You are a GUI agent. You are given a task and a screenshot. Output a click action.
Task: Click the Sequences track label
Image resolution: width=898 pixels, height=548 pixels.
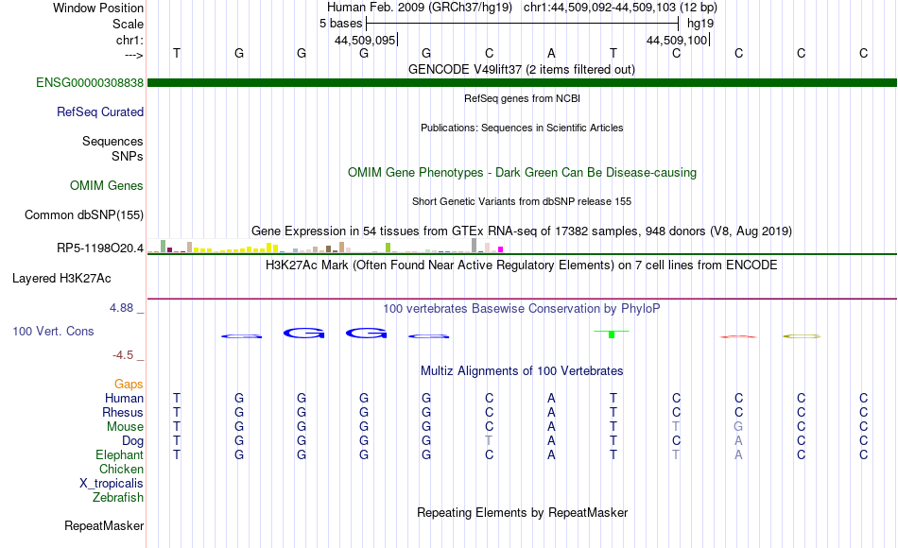coord(112,141)
